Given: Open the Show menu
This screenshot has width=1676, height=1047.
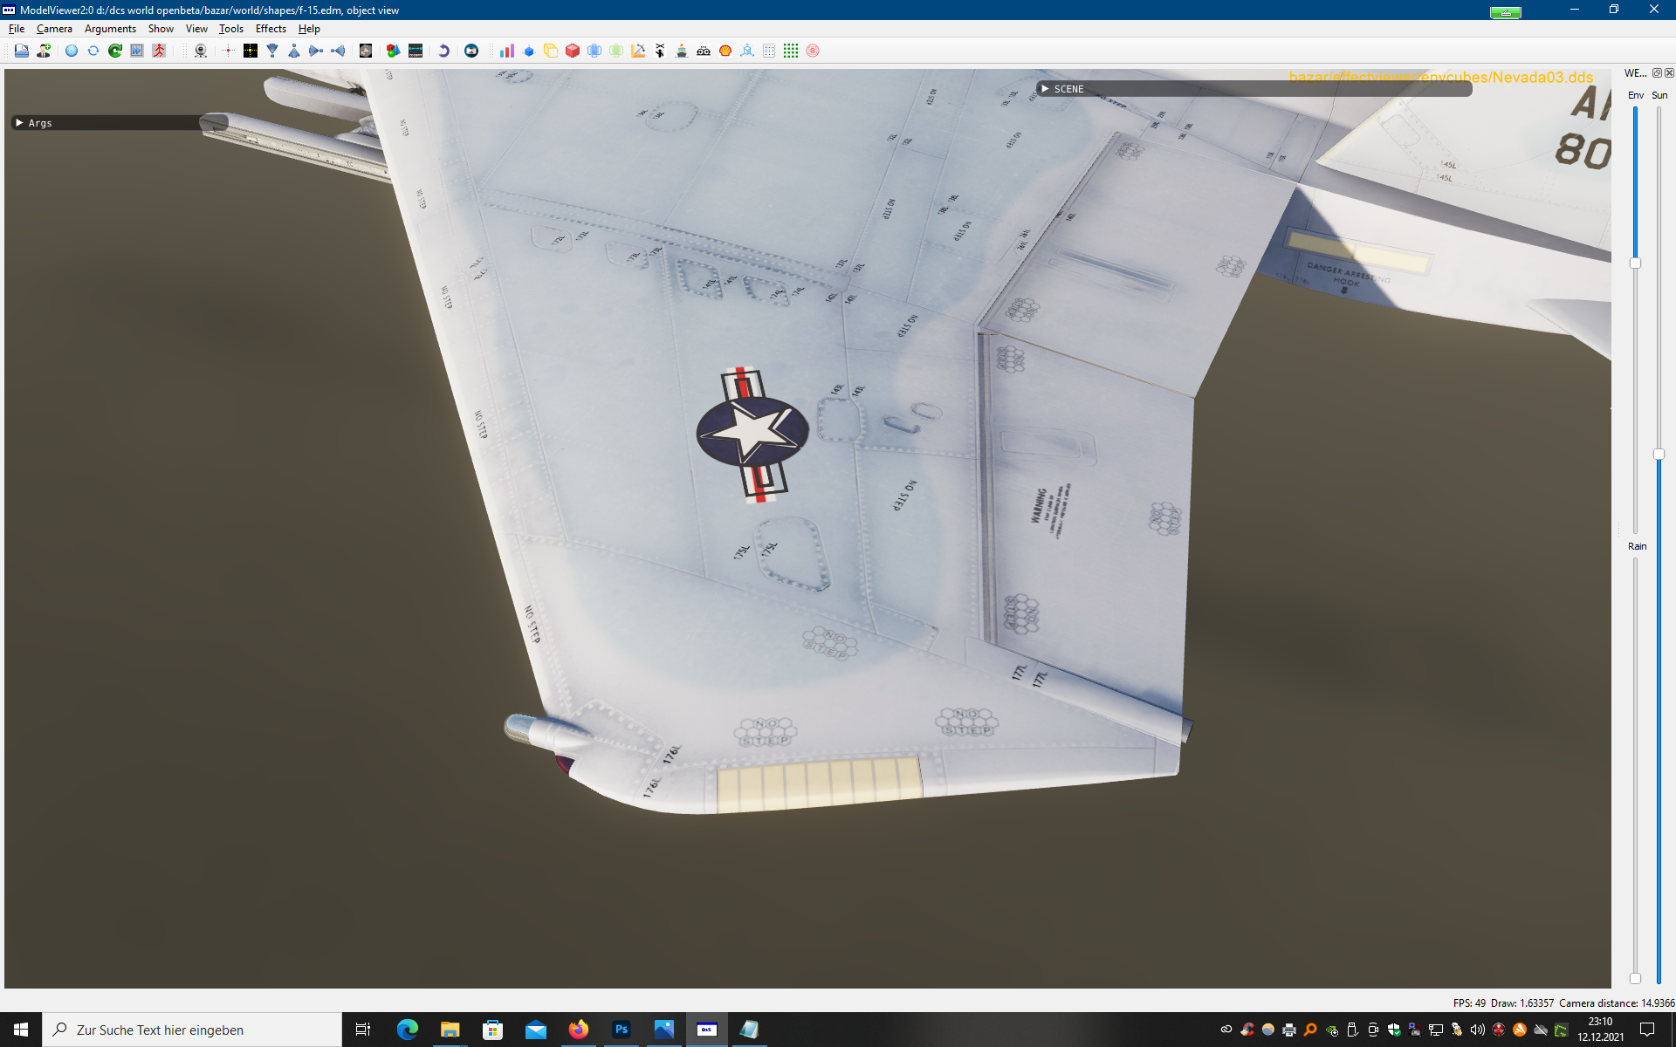Looking at the screenshot, I should (x=161, y=29).
